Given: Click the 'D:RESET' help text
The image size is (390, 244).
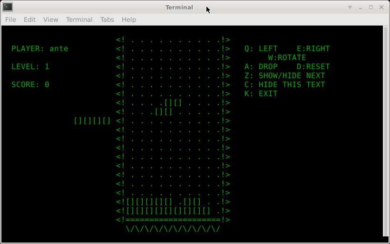Looking at the screenshot, I should point(313,67).
